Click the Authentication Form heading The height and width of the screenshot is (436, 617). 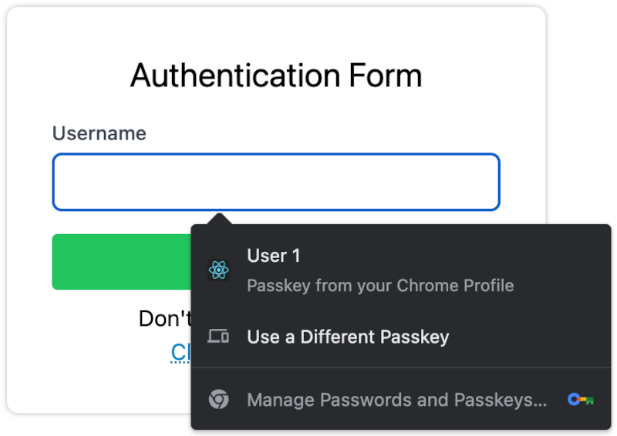click(x=276, y=75)
